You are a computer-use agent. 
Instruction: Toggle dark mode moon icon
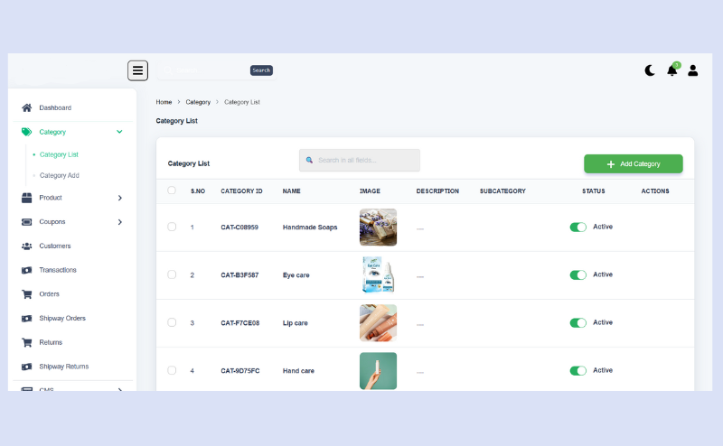650,70
